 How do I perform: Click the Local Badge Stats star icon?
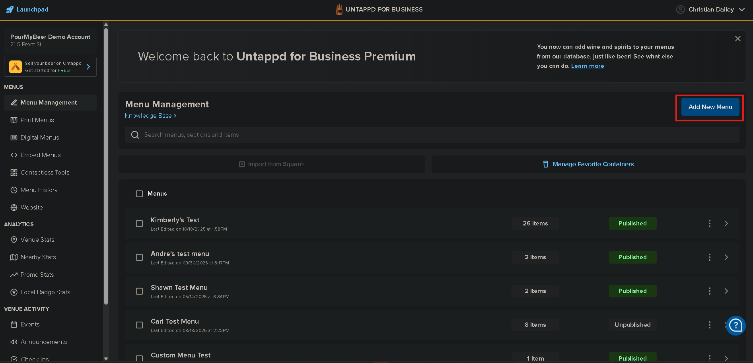(x=14, y=292)
